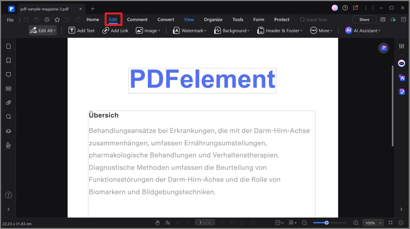Click the help icon in title bar
Image resolution: width=410 pixels, height=229 pixels.
[x=345, y=8]
